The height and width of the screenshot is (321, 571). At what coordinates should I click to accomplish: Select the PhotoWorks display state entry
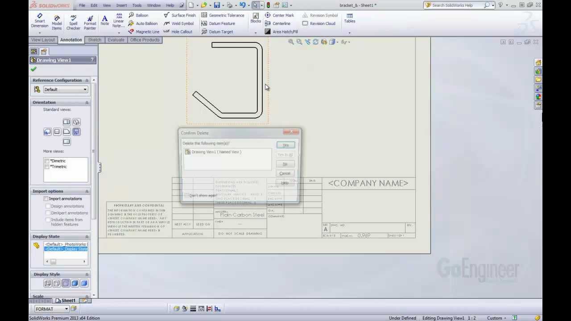tap(66, 244)
